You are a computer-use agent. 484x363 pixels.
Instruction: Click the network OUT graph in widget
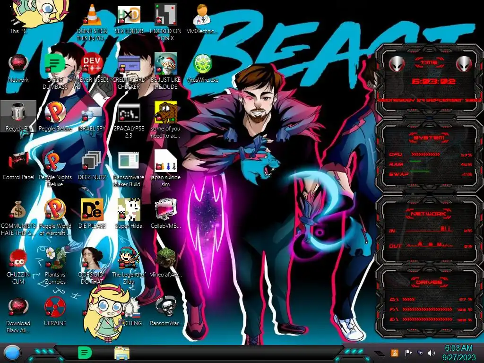(430, 244)
